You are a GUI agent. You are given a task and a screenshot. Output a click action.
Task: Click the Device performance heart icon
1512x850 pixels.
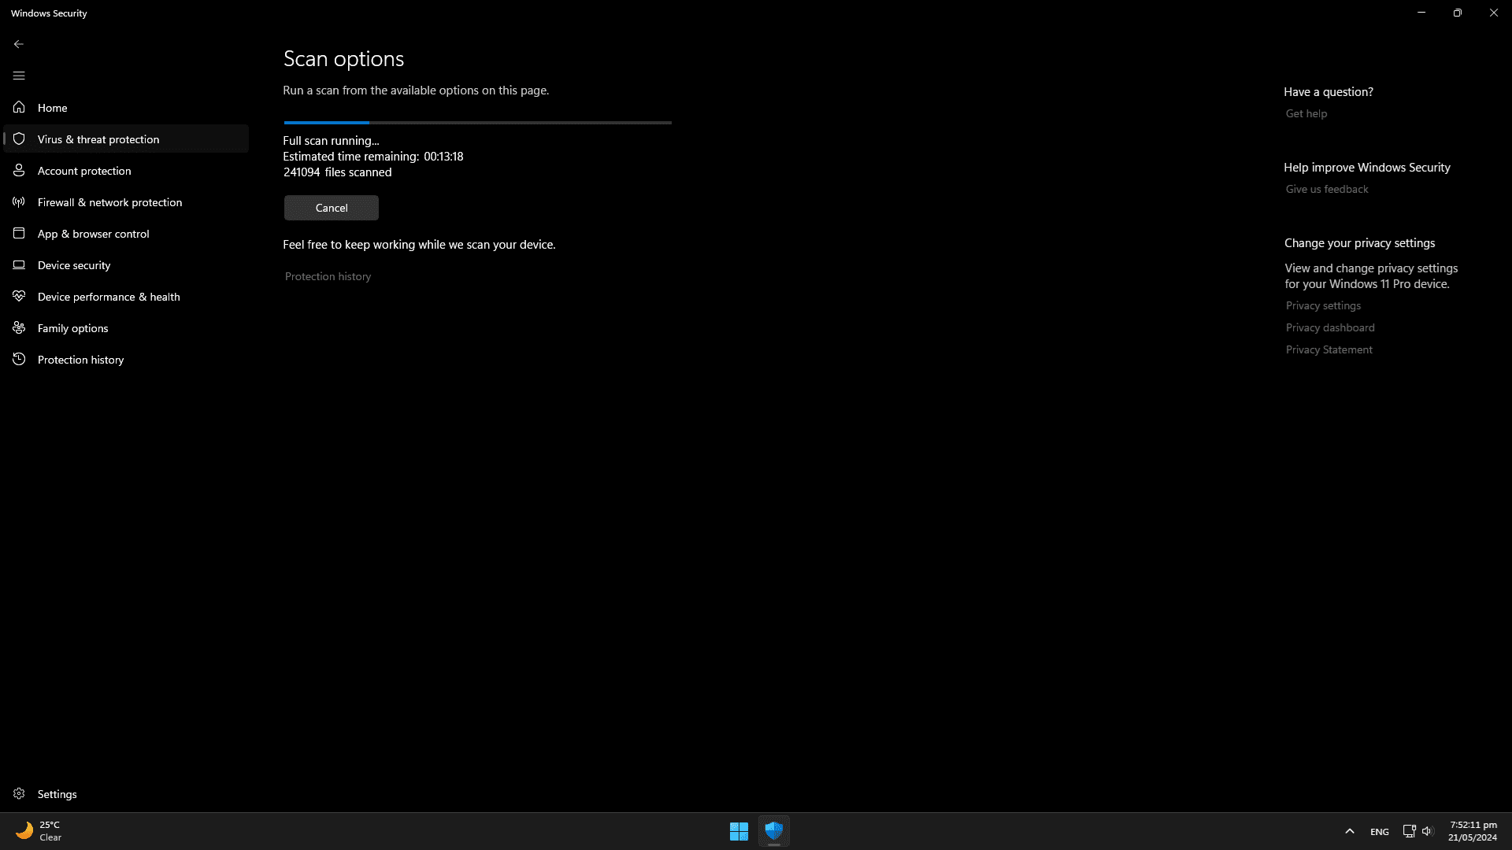pos(19,296)
